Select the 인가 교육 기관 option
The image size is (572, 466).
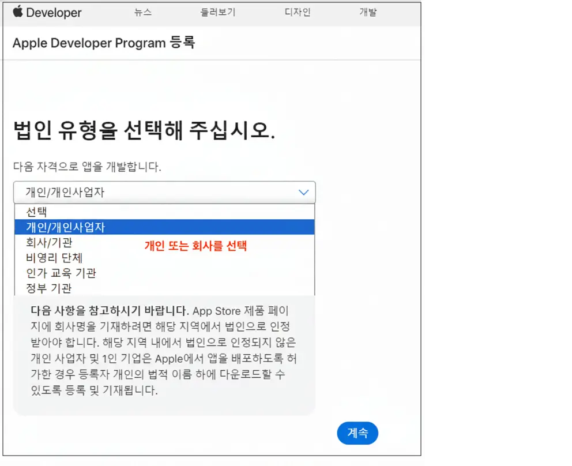164,273
